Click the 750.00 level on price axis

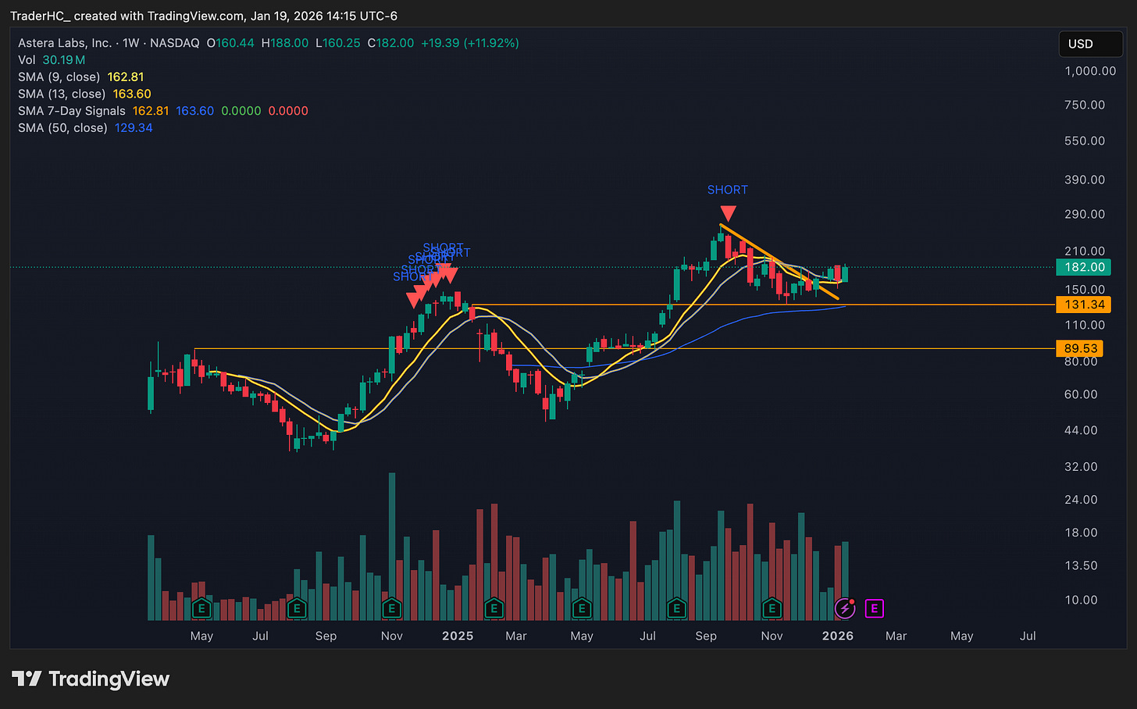(1085, 105)
